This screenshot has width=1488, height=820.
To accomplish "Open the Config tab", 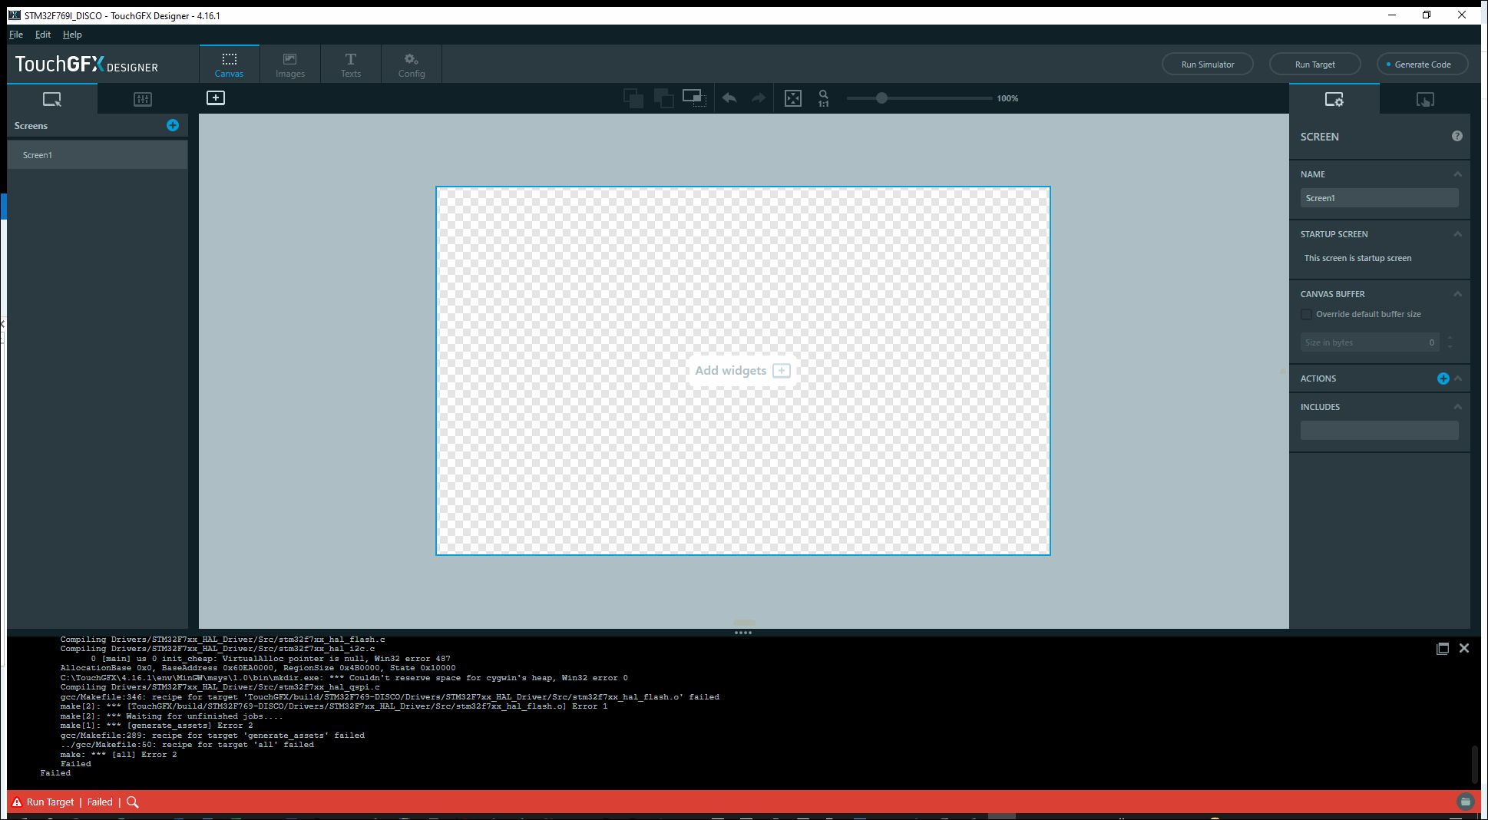I will tap(412, 64).
